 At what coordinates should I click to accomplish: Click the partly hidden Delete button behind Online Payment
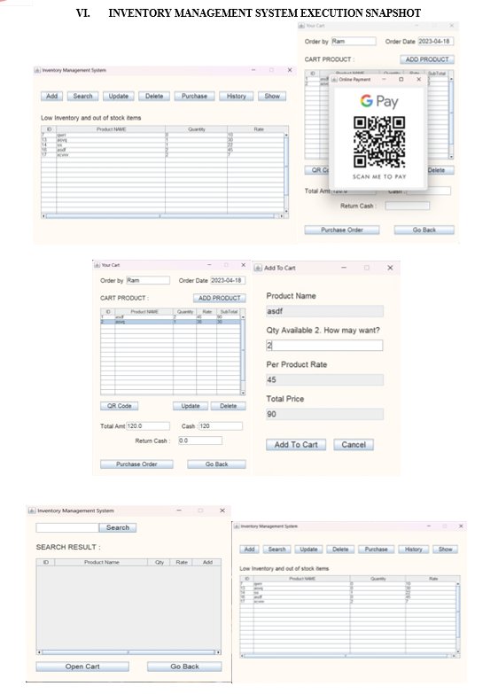click(x=440, y=170)
